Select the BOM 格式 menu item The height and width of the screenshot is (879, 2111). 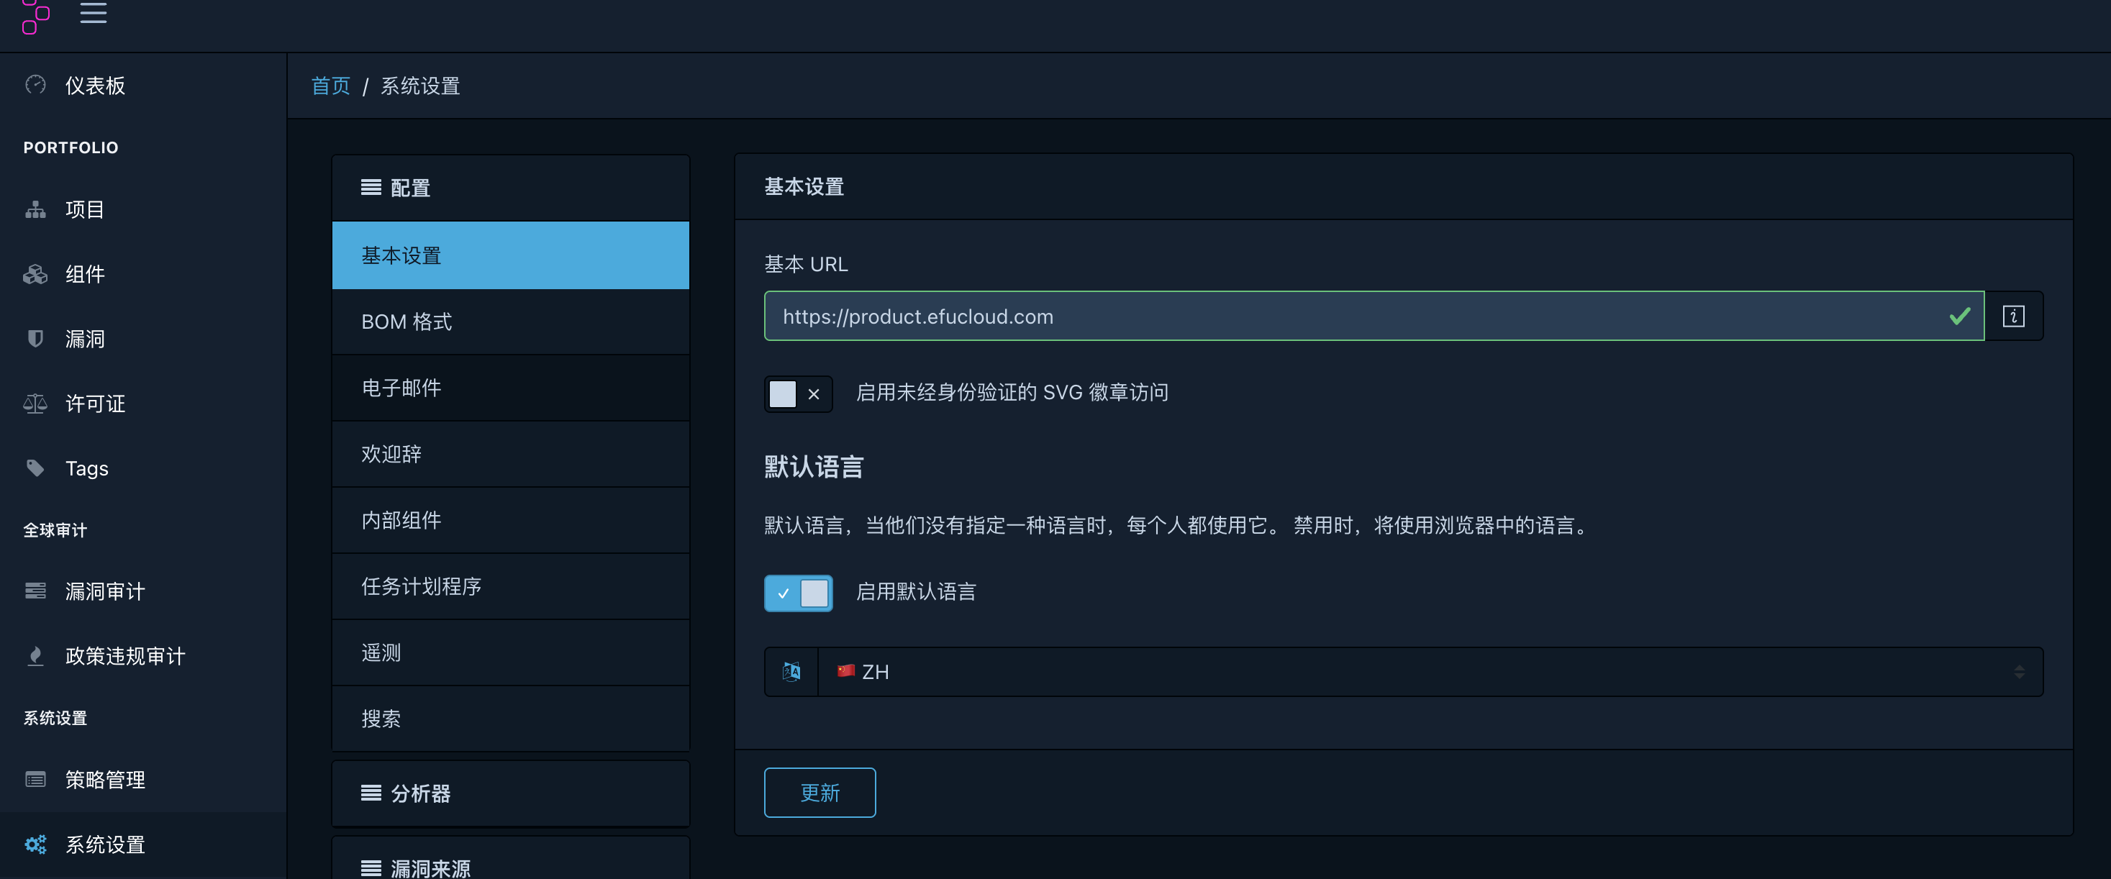point(509,322)
